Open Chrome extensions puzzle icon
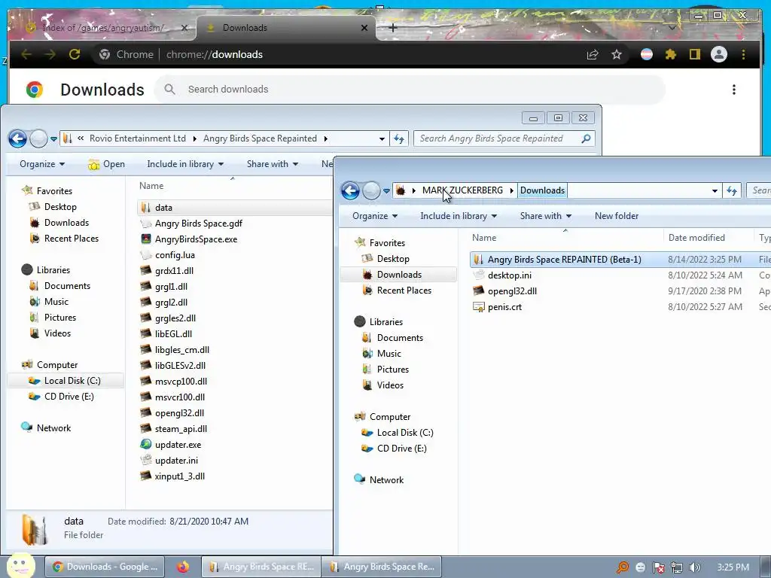The height and width of the screenshot is (578, 771). point(671,54)
